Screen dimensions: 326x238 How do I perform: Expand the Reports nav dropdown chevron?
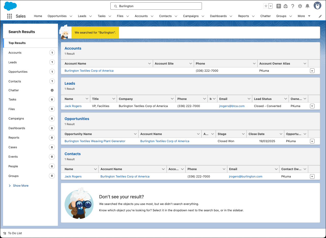(253, 16)
